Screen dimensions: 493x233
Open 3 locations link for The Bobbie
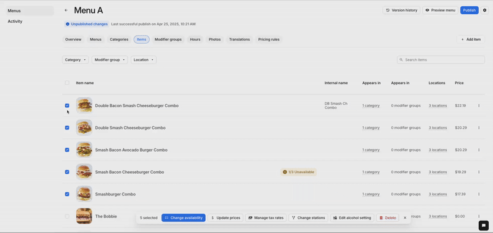point(438,216)
